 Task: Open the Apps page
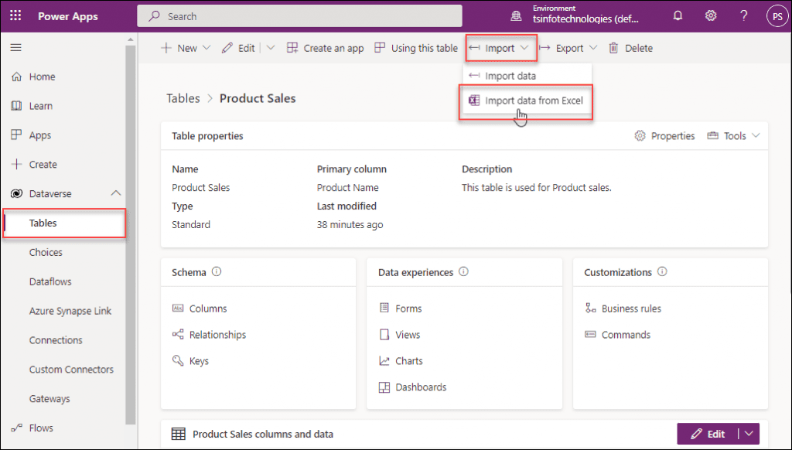[40, 135]
